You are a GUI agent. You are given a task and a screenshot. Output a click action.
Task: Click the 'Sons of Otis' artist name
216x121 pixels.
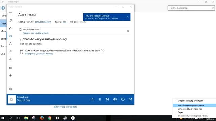(24, 100)
